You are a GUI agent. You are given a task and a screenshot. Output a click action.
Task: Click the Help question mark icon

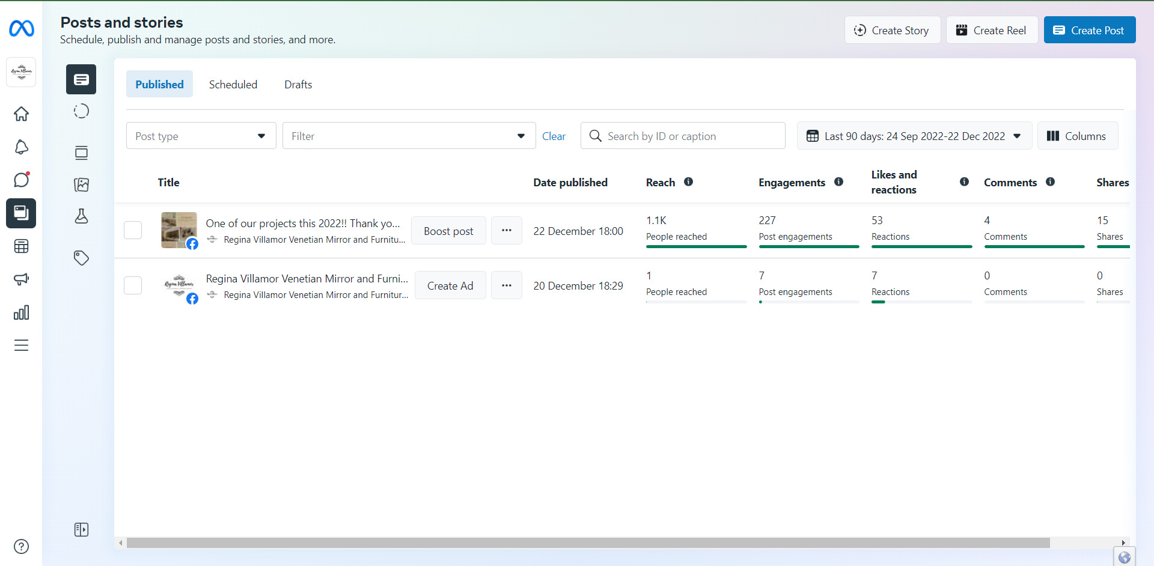[22, 546]
